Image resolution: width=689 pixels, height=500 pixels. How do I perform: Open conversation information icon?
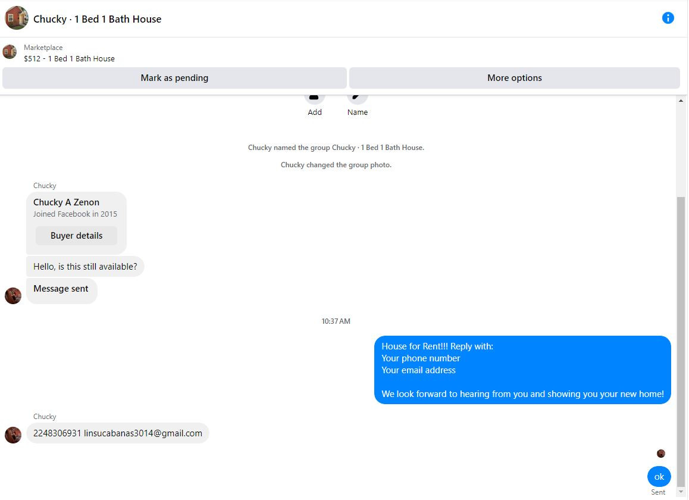pos(668,18)
